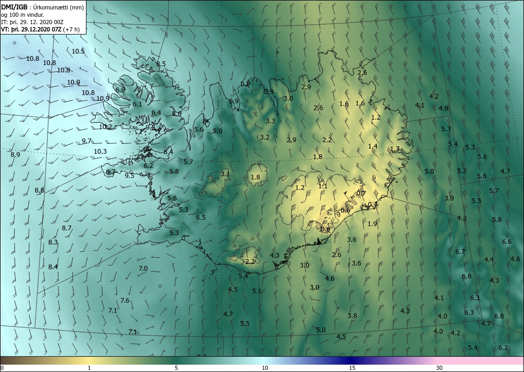The height and width of the screenshot is (372, 524).
Task: Select the 3.3 value label
Action: tap(270, 121)
